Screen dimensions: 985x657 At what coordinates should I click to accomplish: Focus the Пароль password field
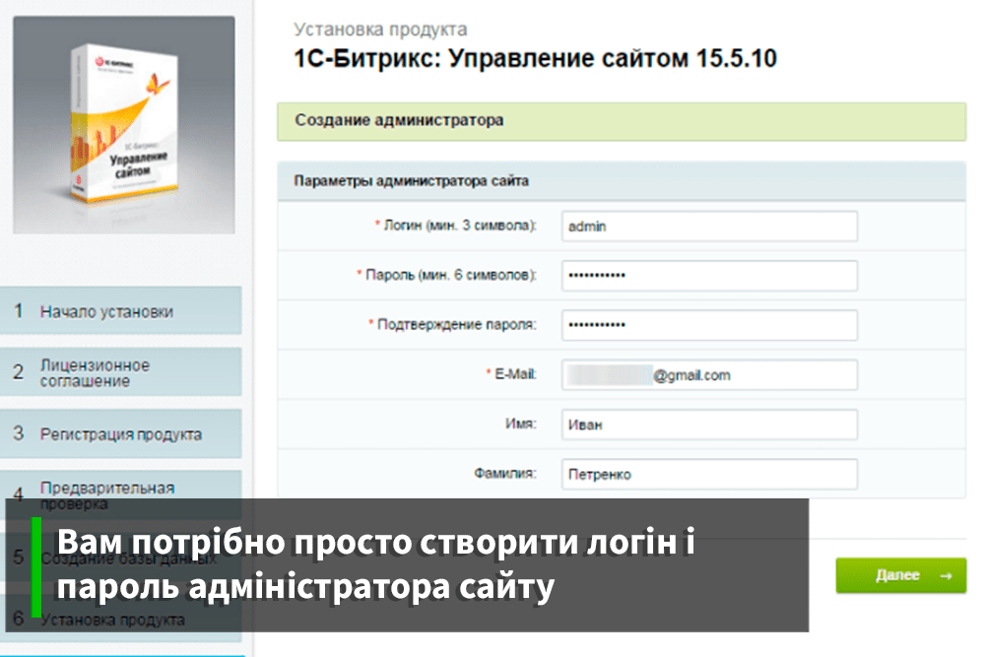708,275
